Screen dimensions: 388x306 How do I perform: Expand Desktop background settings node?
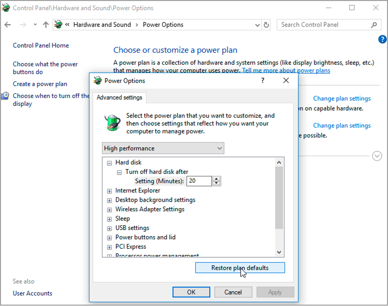(x=109, y=201)
